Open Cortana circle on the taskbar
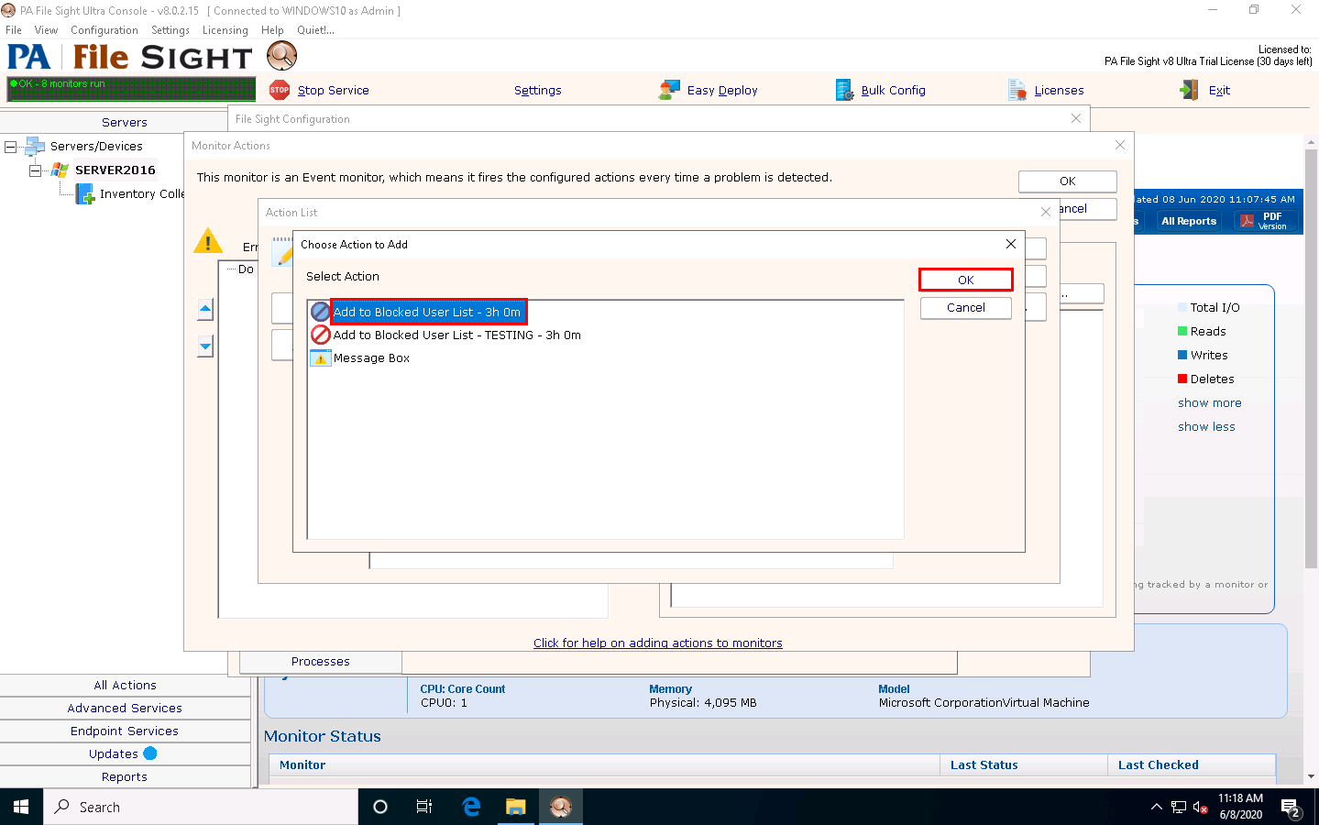Screen dimensions: 1319x825 pos(380,807)
